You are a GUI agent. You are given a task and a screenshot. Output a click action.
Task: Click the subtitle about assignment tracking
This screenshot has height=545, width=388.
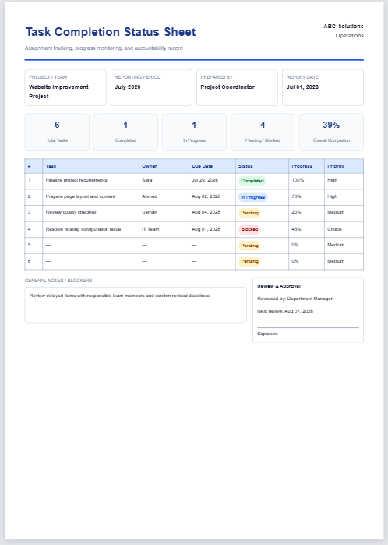point(104,48)
